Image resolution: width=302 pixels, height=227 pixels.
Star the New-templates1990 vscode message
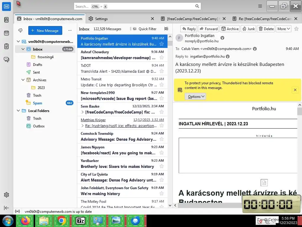click(162, 98)
